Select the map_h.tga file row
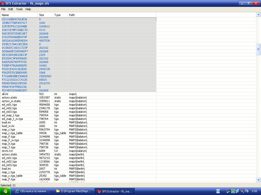This screenshot has height=195, width=261. [x=78, y=144]
